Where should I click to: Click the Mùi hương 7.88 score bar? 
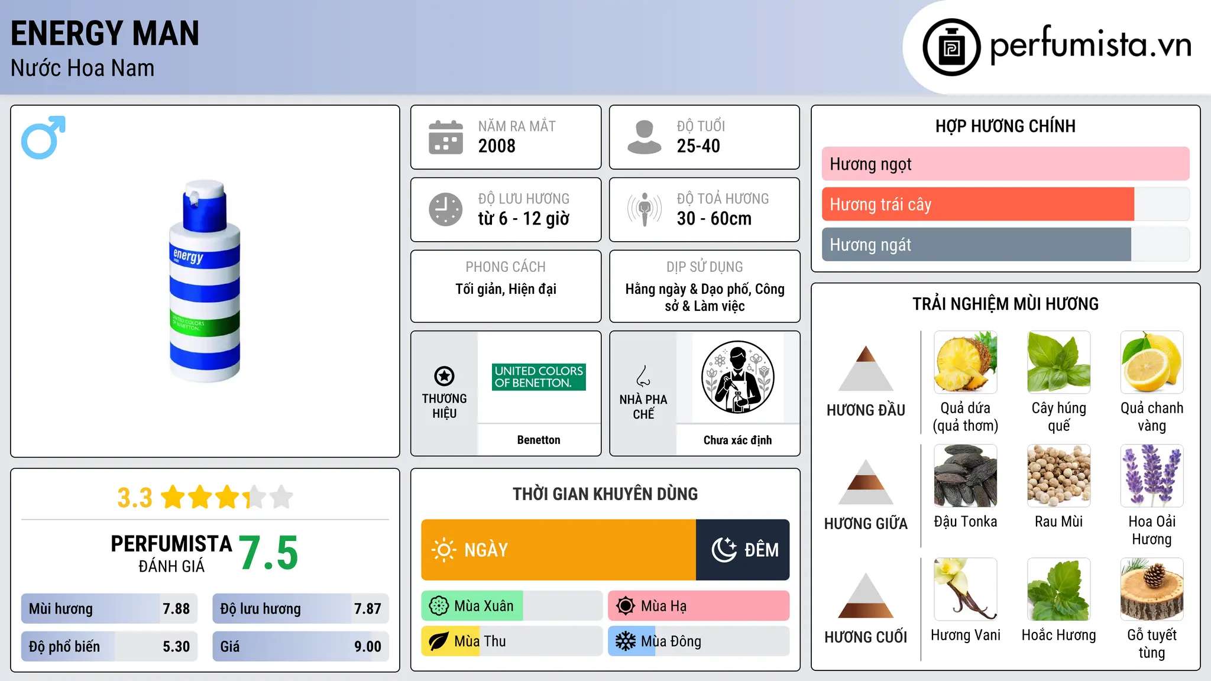(109, 608)
